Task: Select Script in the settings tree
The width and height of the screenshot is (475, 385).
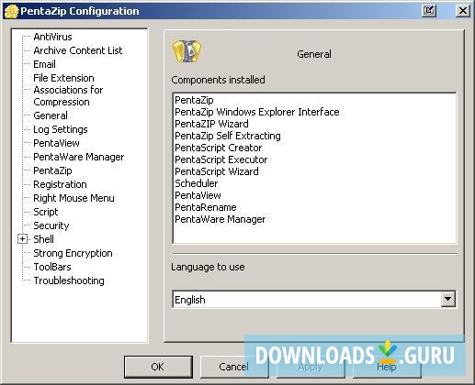Action: (x=46, y=212)
